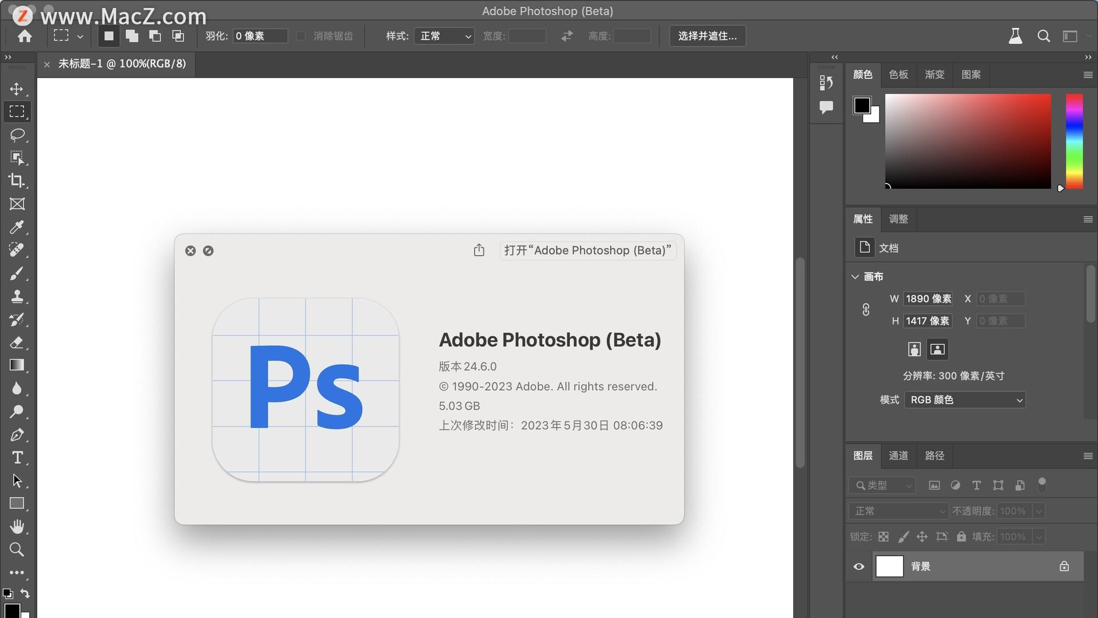Viewport: 1098px width, 618px height.
Task: Select the Spot Healing Brush tool
Action: 17,250
